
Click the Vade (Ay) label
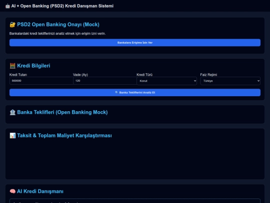click(80, 75)
